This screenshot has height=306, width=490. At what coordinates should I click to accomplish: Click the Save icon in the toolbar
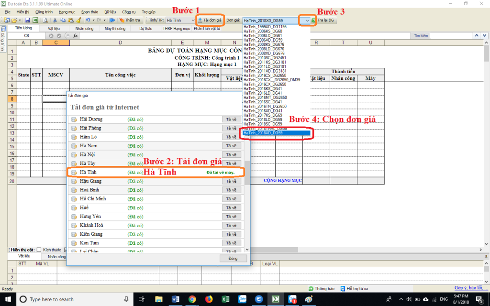[x=28, y=21]
